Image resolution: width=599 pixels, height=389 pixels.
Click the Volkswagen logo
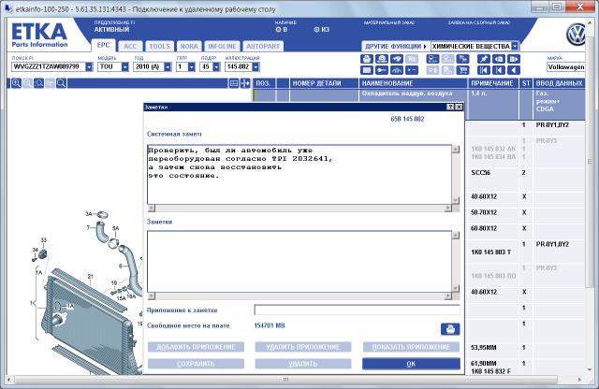pyautogui.click(x=577, y=35)
